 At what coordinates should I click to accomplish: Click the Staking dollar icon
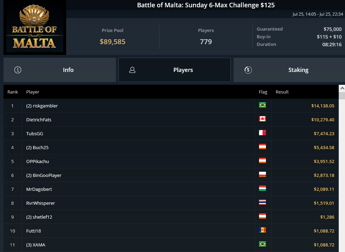248,70
